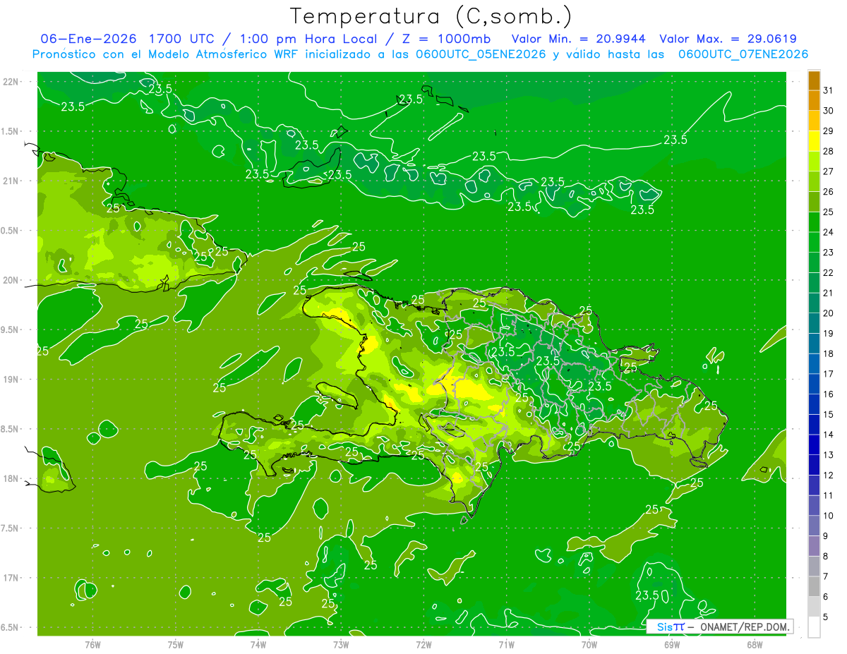Click the "6.5N" latitude label
Viewport: 847px width, 654px height.
11,627
